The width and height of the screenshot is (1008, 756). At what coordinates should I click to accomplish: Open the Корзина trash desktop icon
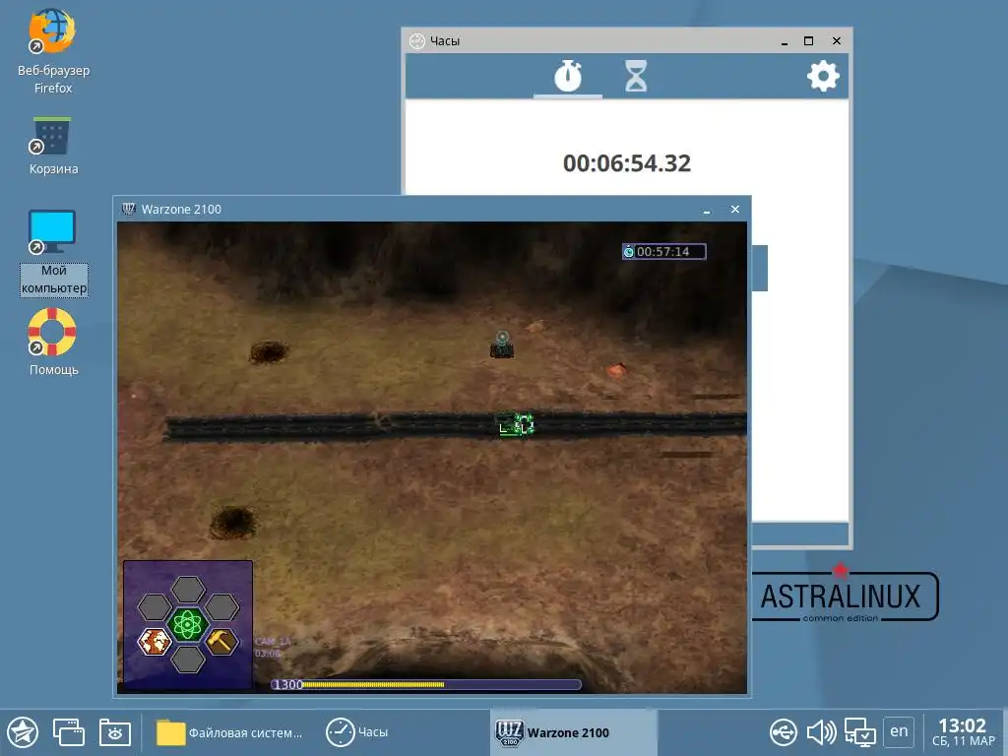pos(53,146)
